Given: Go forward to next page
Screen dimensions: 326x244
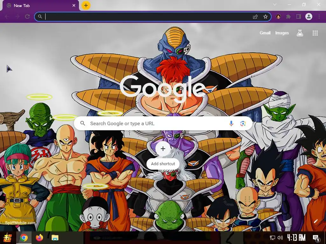Looking at the screenshot, I should pyautogui.click(x=17, y=17).
